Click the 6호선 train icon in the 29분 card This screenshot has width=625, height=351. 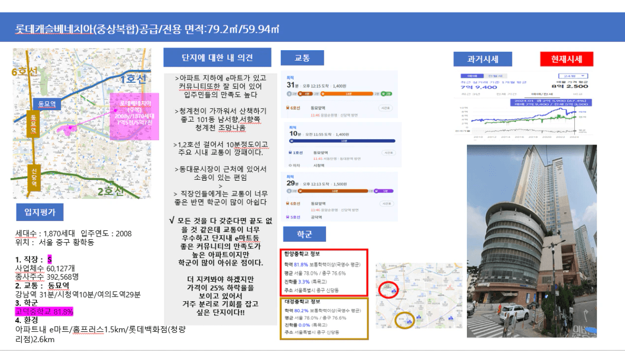[x=288, y=203]
